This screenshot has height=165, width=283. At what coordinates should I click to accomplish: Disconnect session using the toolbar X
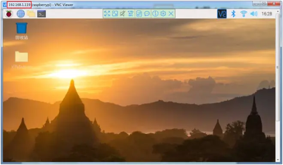click(171, 14)
